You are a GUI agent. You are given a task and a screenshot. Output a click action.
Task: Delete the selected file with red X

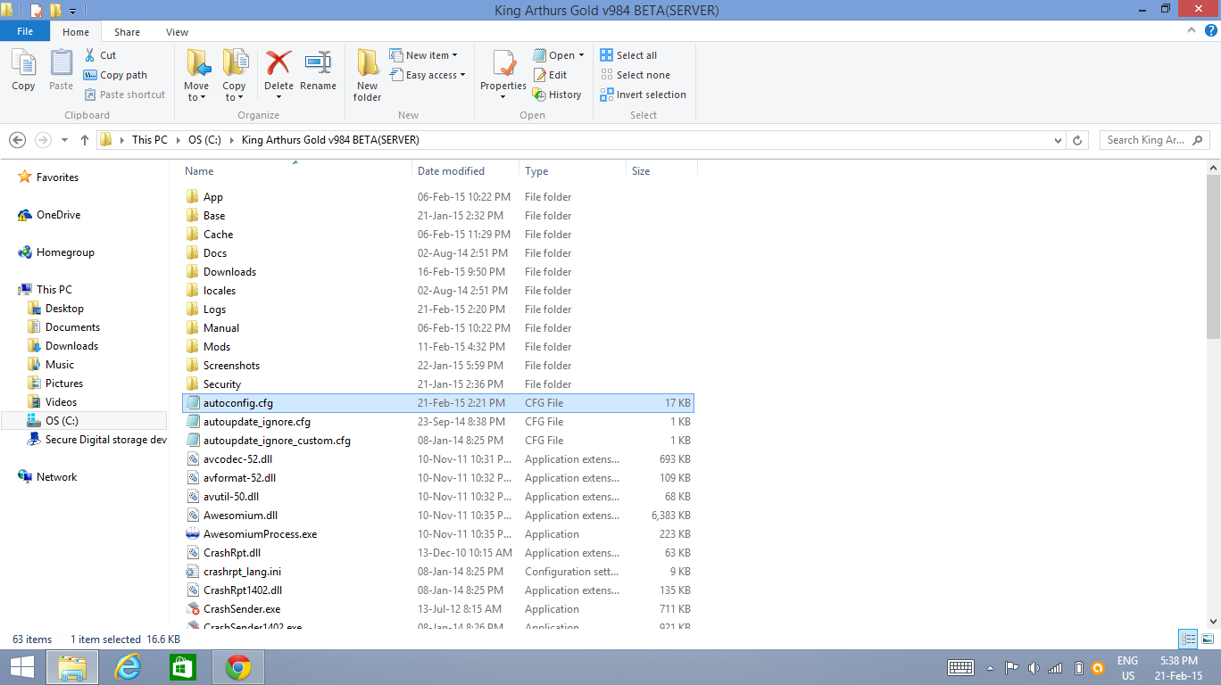278,74
